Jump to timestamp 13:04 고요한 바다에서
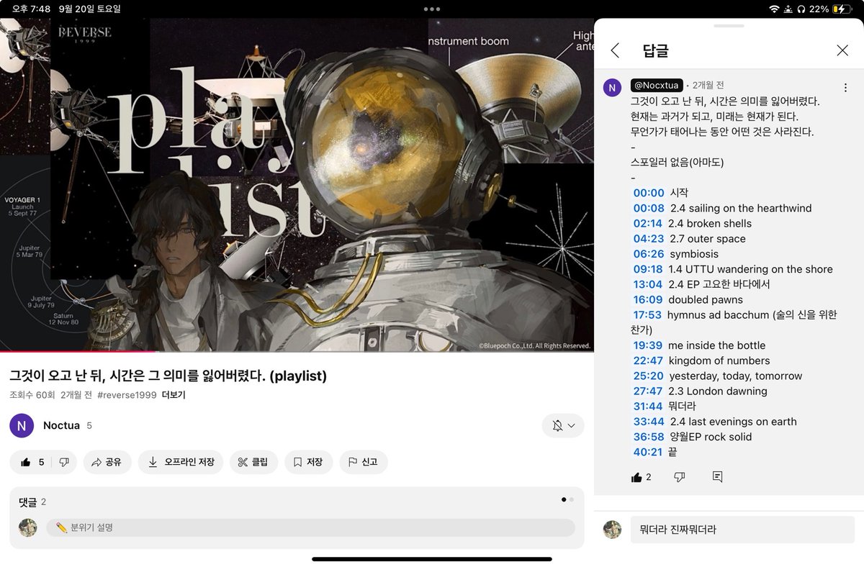 coord(648,284)
